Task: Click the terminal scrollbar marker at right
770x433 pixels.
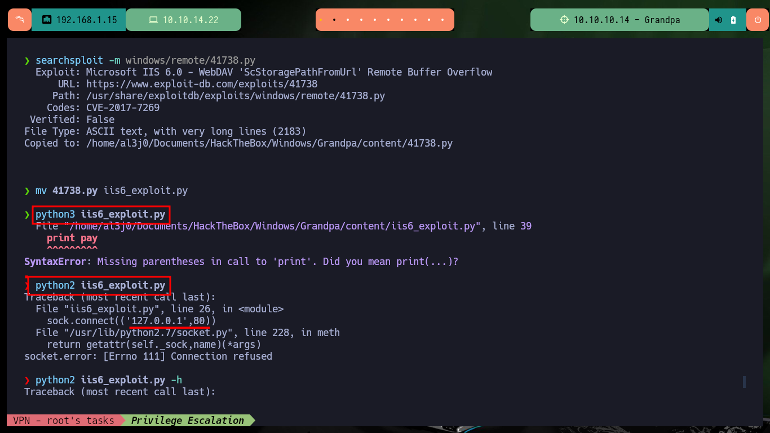Action: click(744, 382)
